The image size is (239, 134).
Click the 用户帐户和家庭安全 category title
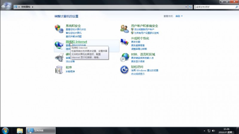coord(145,26)
